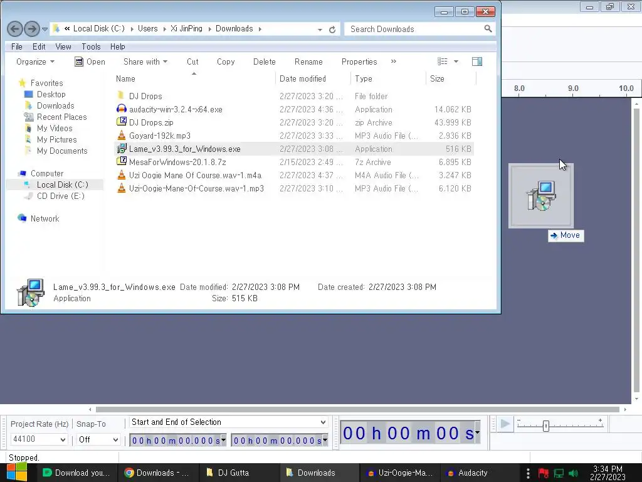This screenshot has width=642, height=482.
Task: Adjust the Audacity playback speed slider
Action: [546, 426]
